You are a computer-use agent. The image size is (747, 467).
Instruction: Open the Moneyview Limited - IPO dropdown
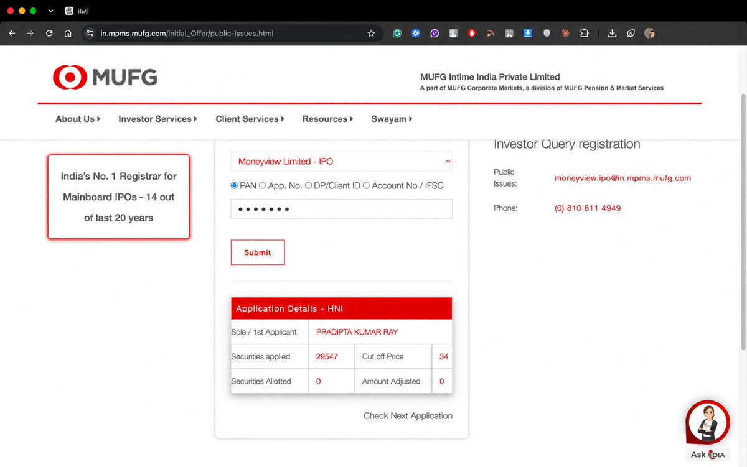[x=342, y=162]
